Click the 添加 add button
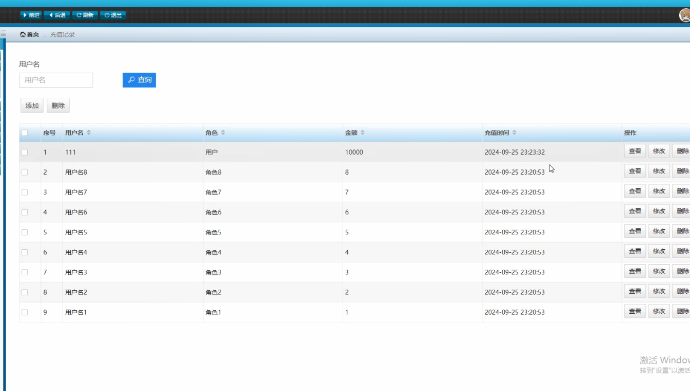The image size is (690, 391). pos(32,105)
